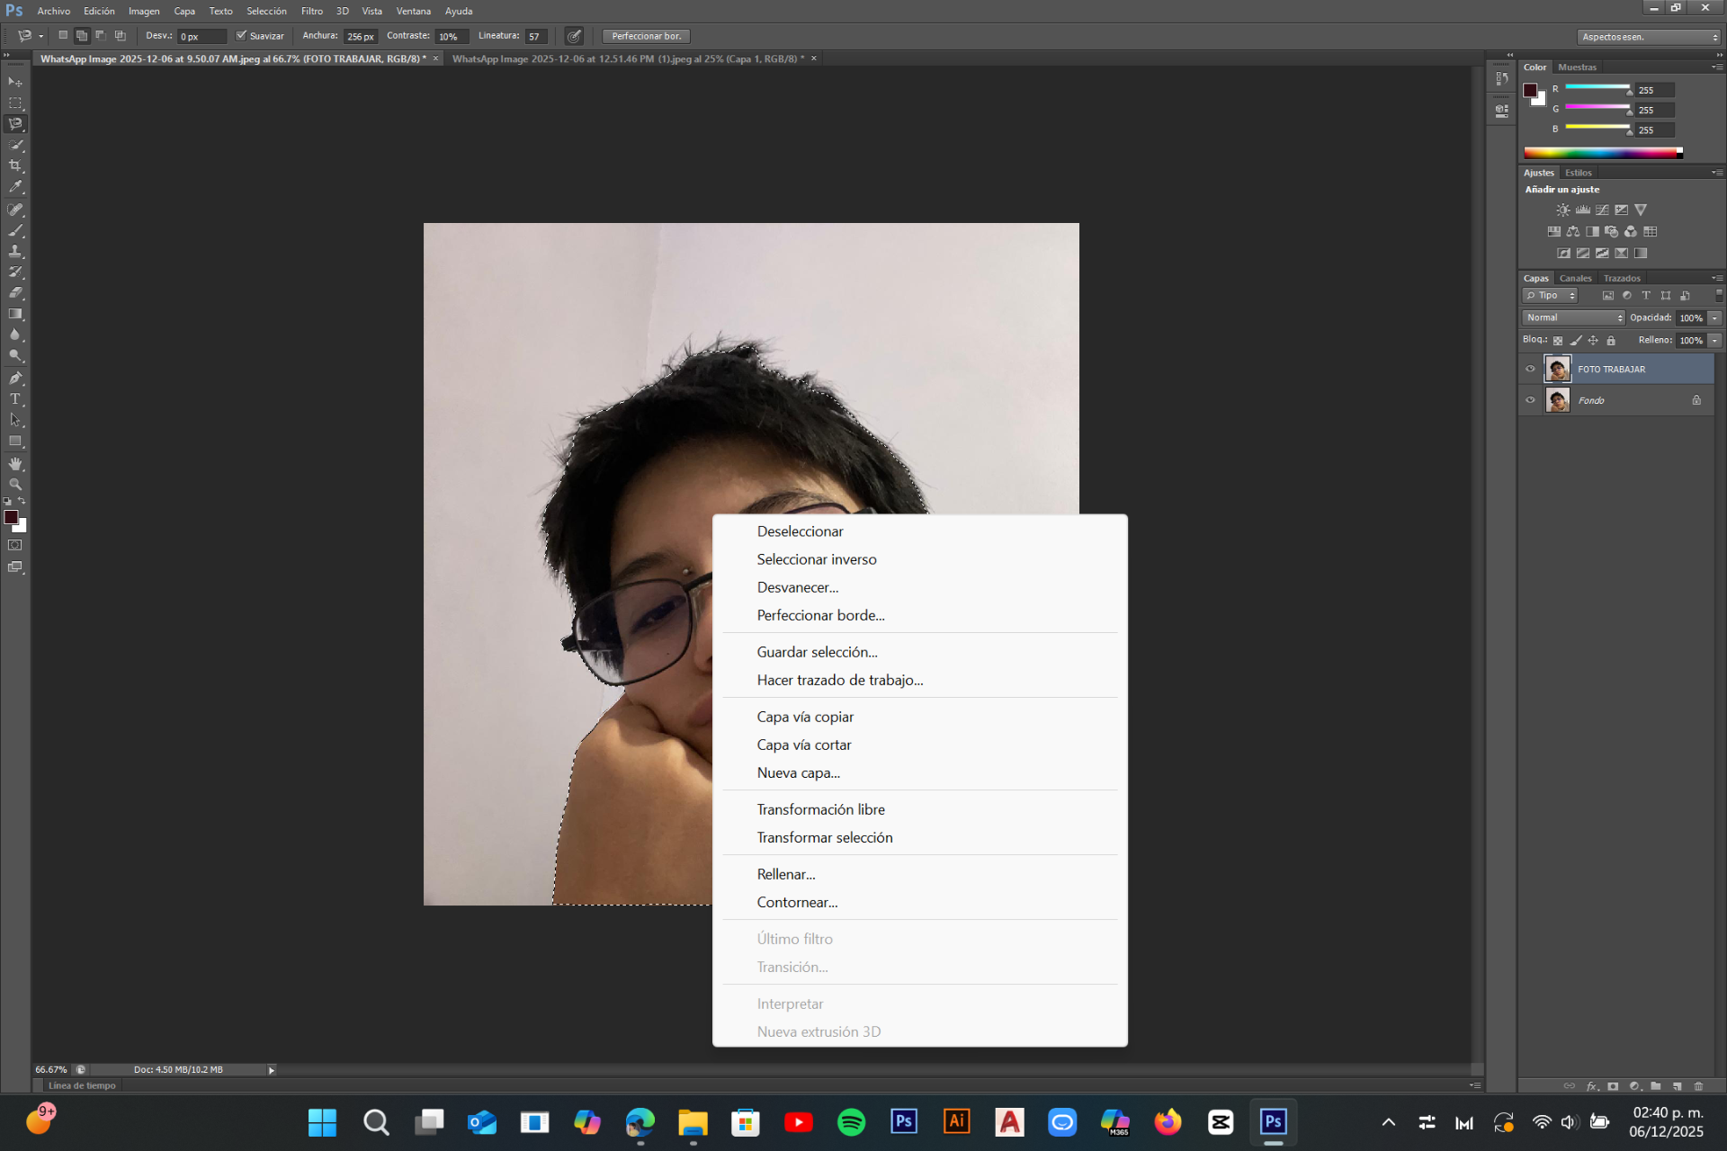
Task: Select the Horizontal Type tool
Action: coord(15,399)
